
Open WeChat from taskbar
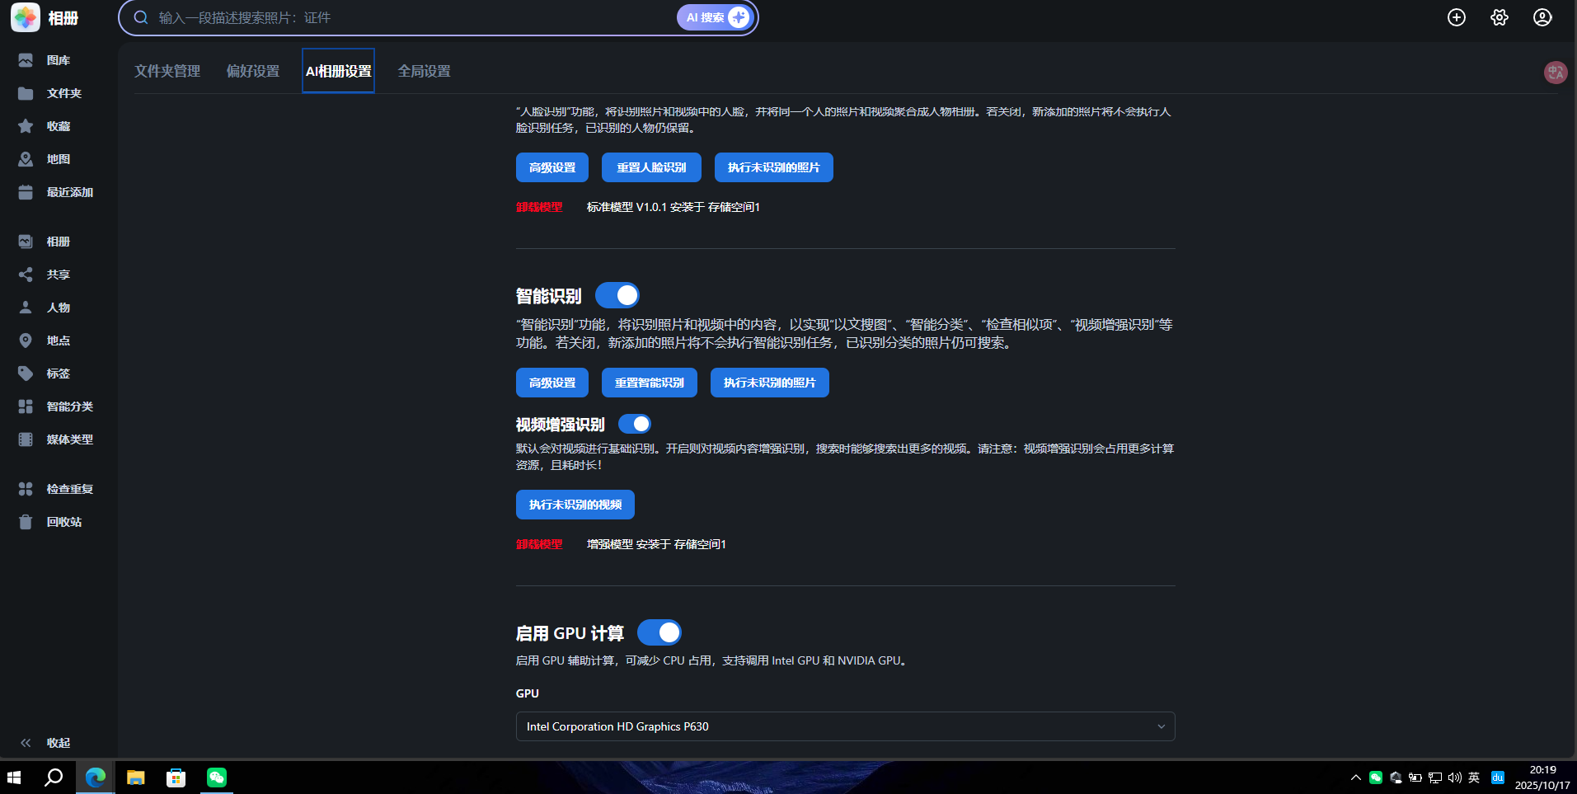217,778
